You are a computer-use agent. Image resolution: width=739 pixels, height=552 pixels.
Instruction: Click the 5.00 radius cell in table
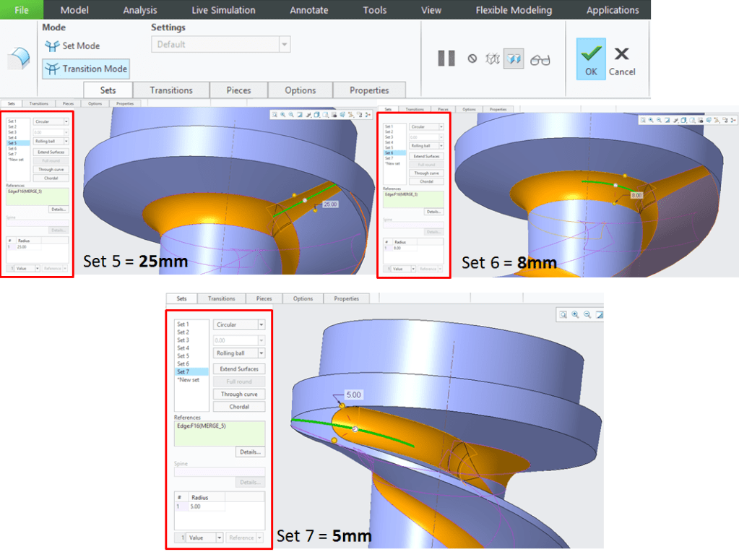coord(207,507)
